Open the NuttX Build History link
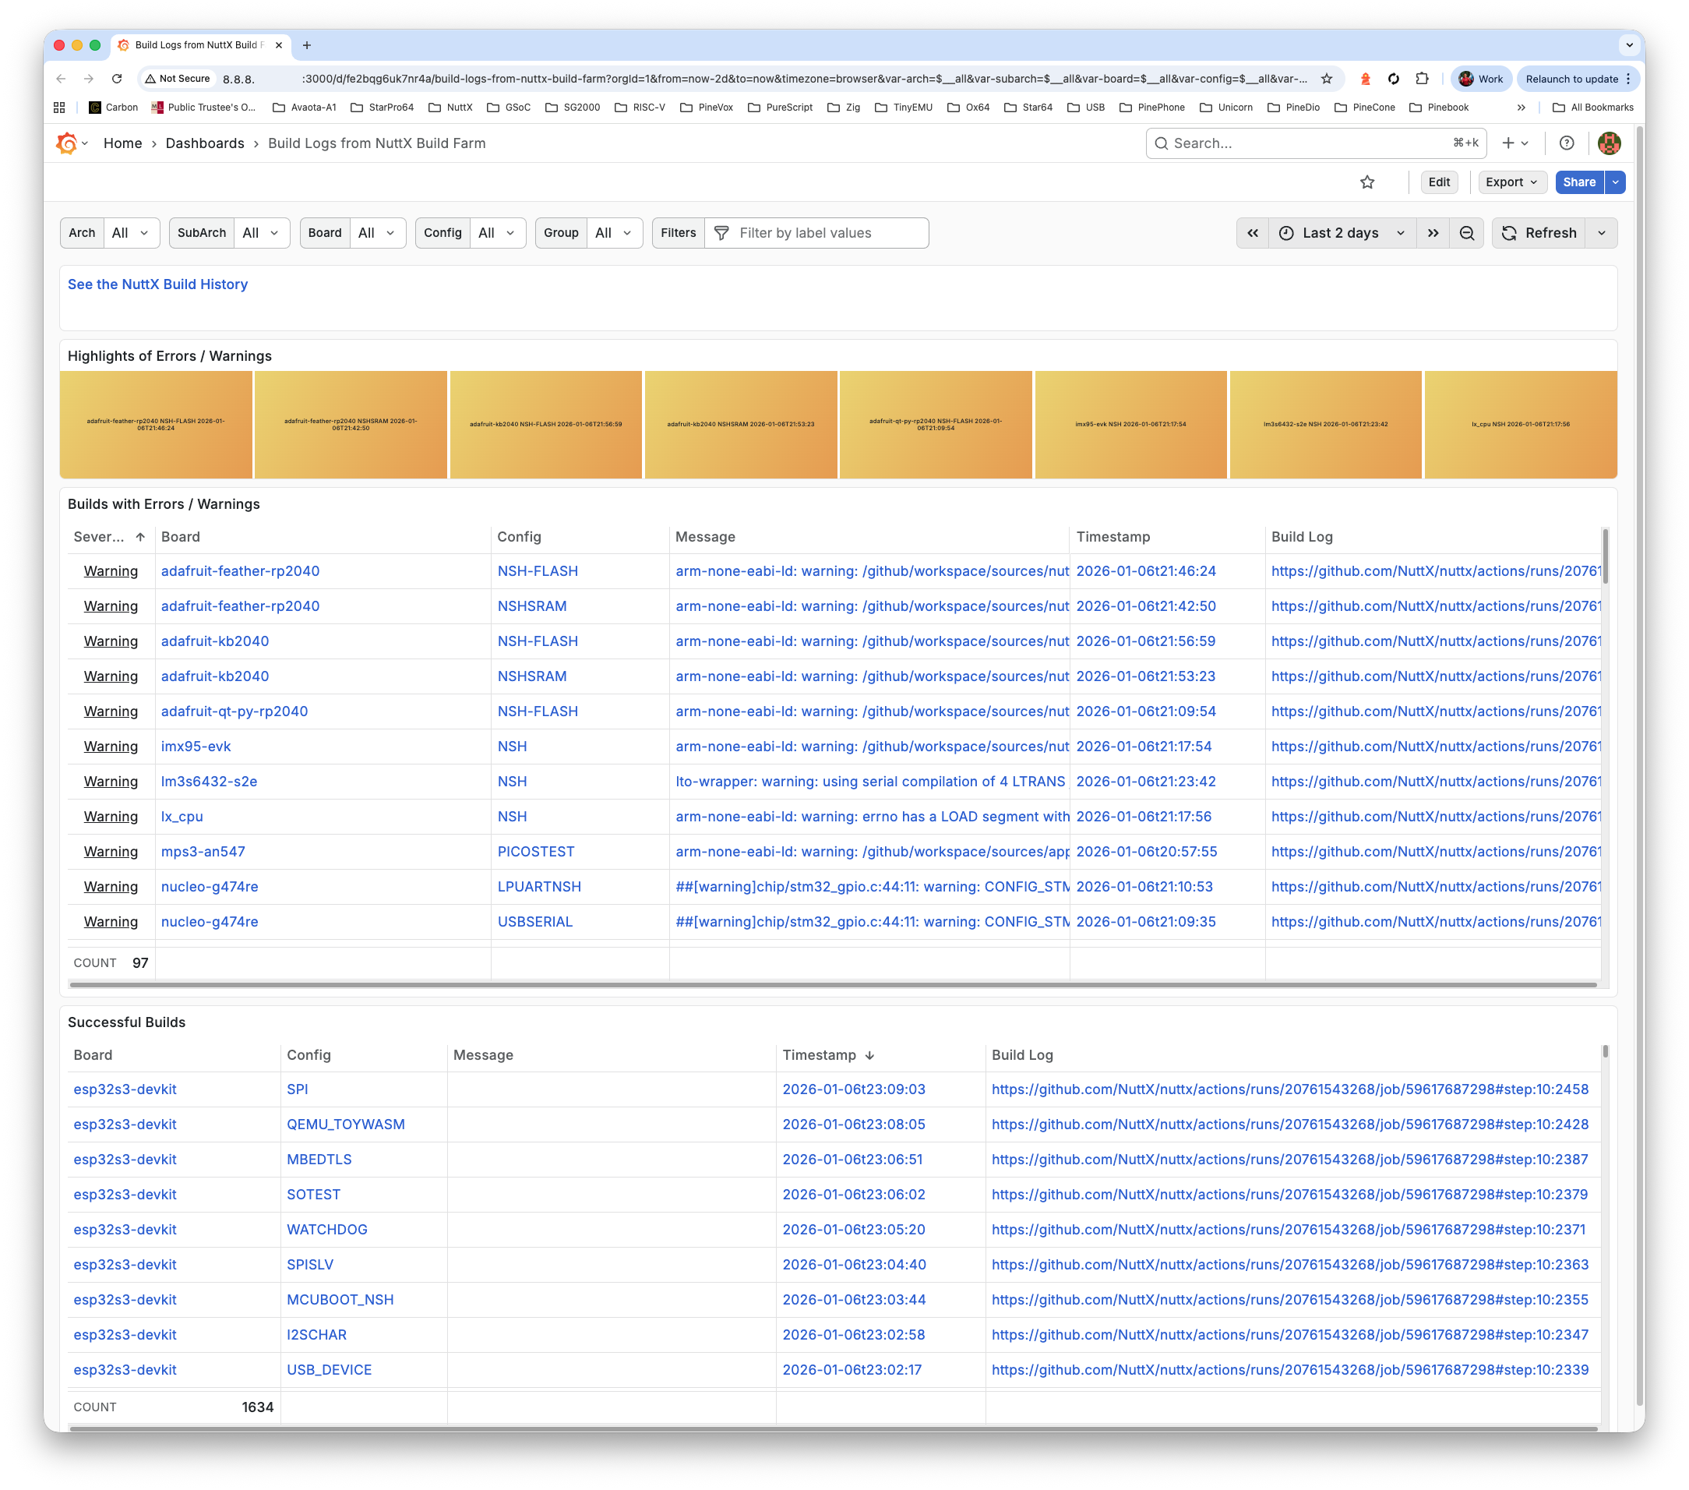The image size is (1689, 1490). point(158,284)
